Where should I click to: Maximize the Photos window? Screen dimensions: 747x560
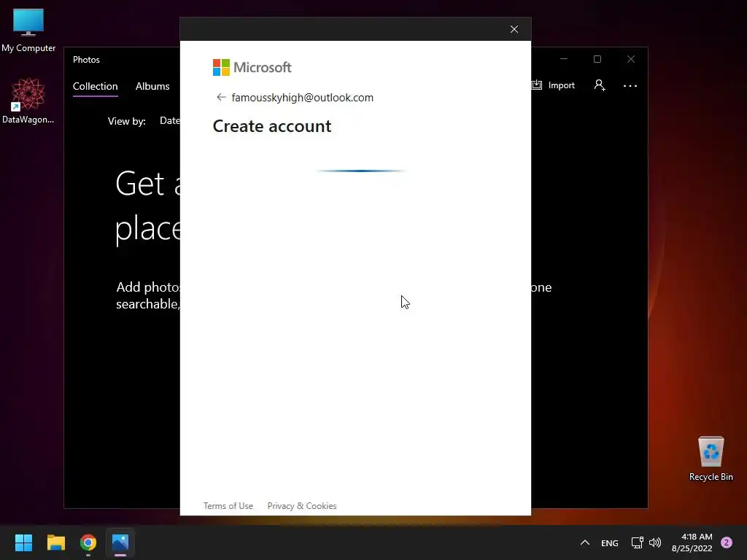click(597, 59)
